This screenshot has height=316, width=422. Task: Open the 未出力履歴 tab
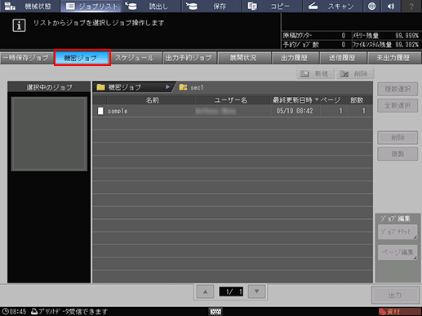394,58
